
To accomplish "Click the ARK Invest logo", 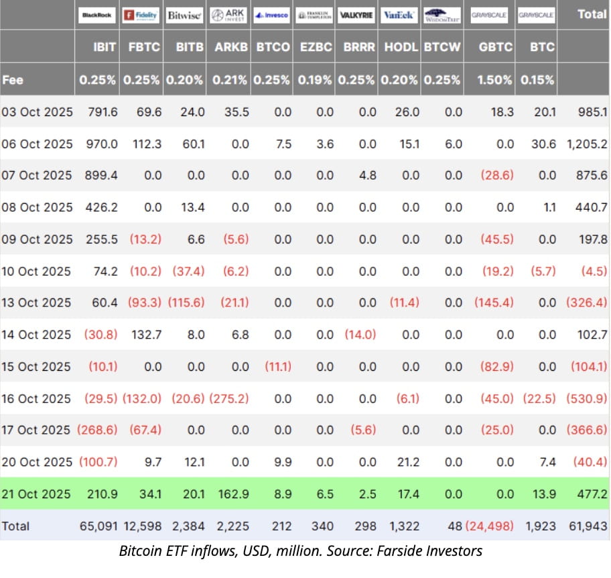I will coord(229,15).
